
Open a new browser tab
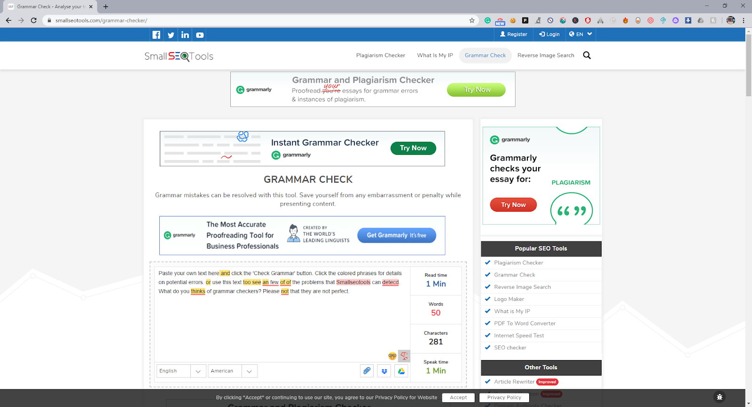click(x=106, y=7)
